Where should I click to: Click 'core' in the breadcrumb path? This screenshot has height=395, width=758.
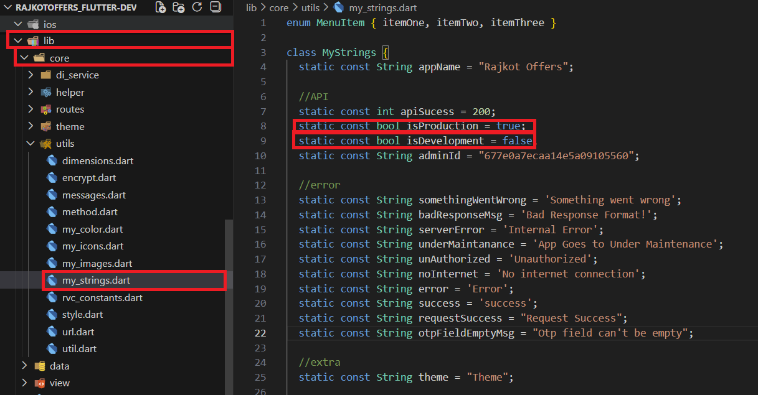pos(278,8)
